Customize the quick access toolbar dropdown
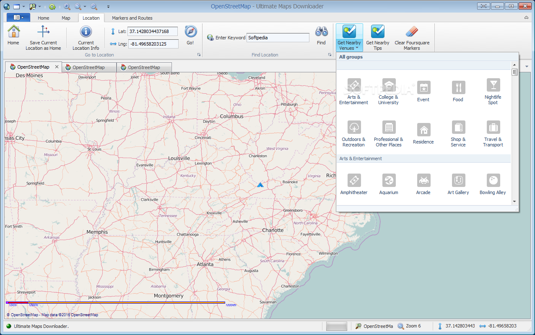Image resolution: width=535 pixels, height=335 pixels. click(x=108, y=7)
